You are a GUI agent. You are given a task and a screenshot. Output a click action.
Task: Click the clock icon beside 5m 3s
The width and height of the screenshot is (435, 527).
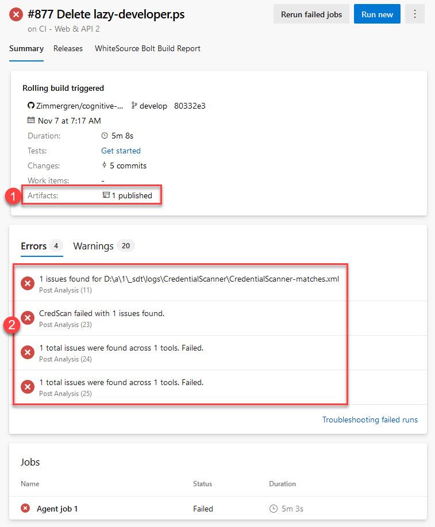[273, 509]
